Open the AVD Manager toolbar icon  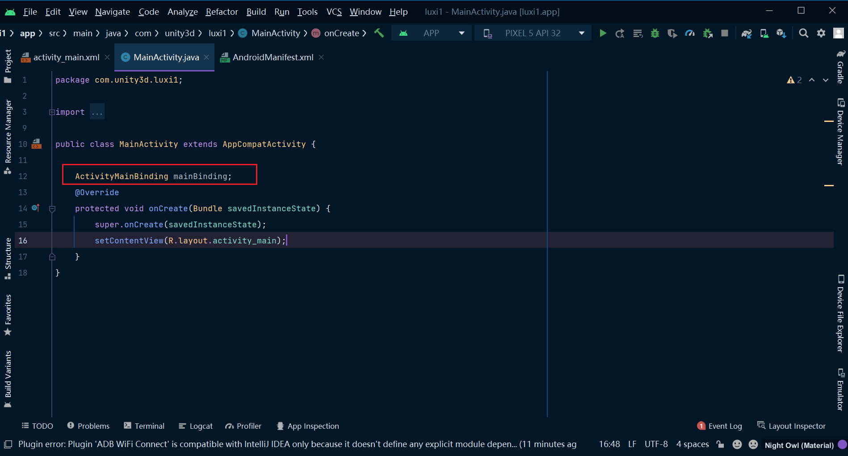(x=764, y=33)
